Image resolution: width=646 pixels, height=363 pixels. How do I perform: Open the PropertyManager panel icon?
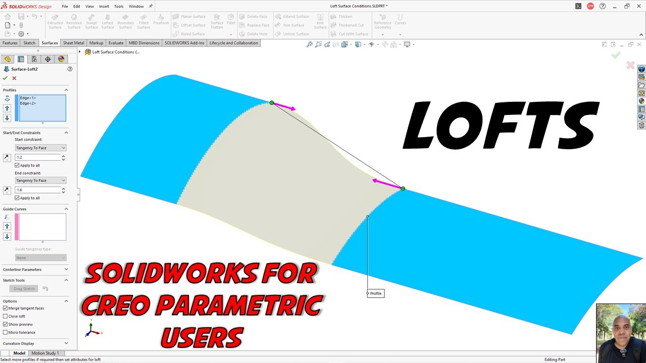[x=21, y=59]
